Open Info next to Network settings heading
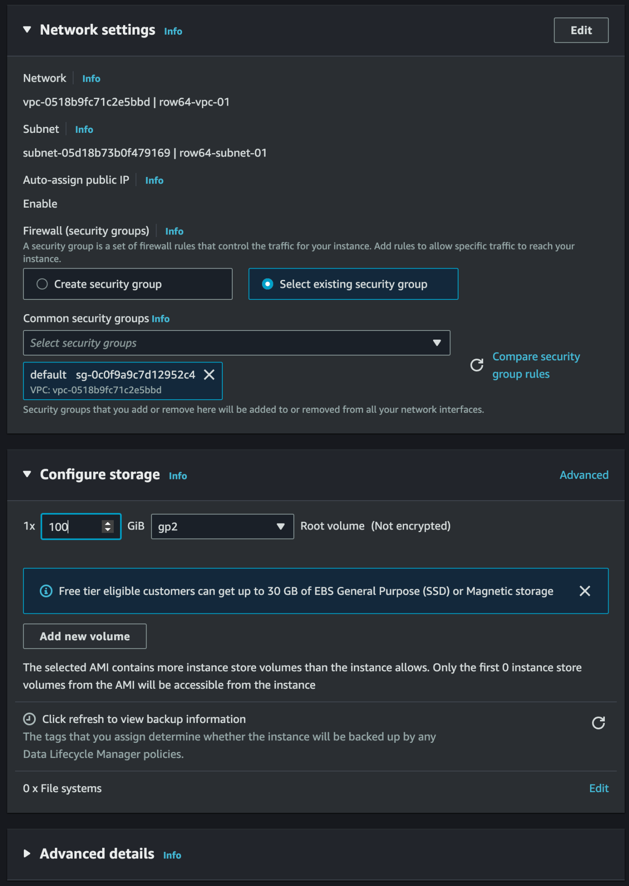The width and height of the screenshot is (629, 886). click(173, 31)
